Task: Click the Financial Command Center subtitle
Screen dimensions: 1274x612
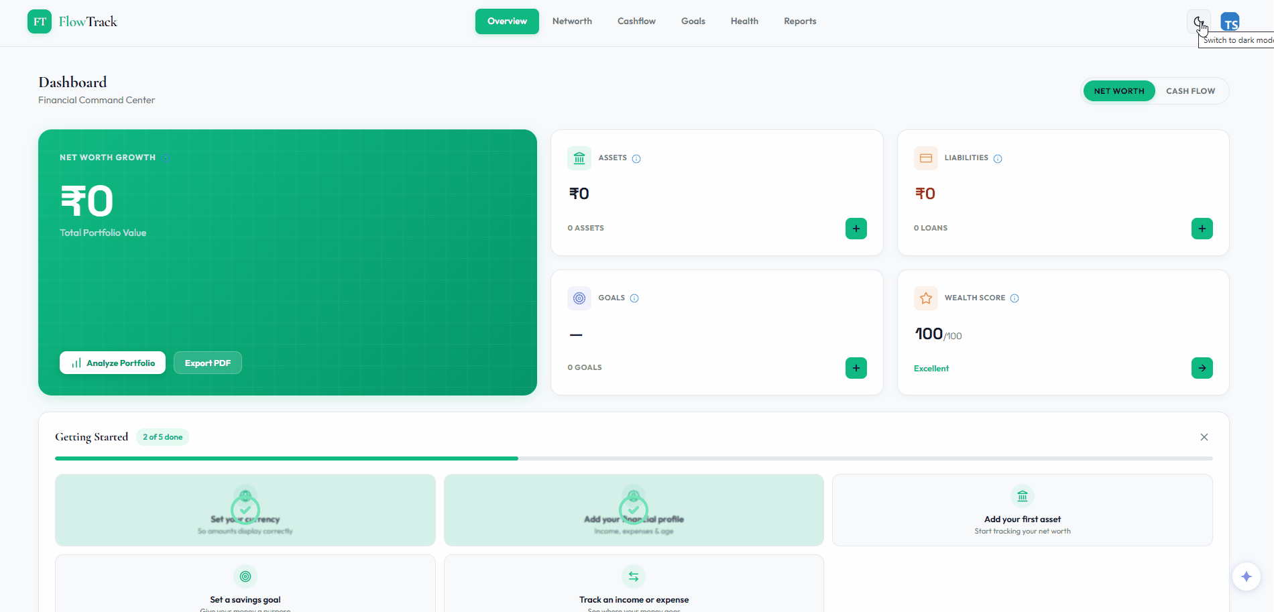Action: [97, 101]
